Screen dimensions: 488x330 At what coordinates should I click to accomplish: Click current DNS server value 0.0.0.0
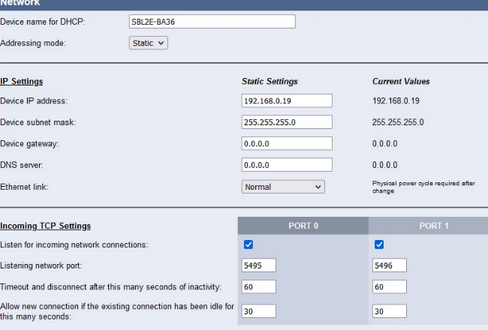pos(384,165)
